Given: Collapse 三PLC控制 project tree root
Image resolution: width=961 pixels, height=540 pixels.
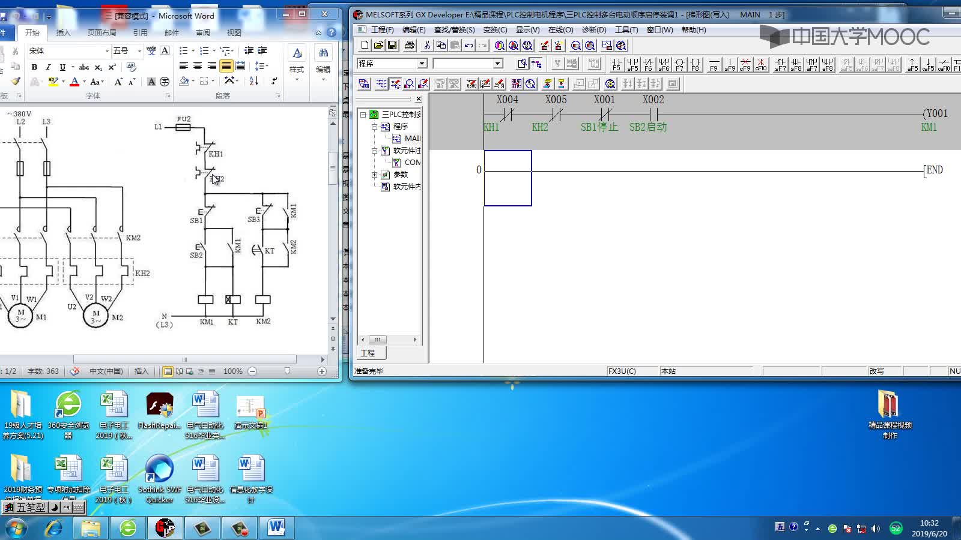Looking at the screenshot, I should click(363, 114).
